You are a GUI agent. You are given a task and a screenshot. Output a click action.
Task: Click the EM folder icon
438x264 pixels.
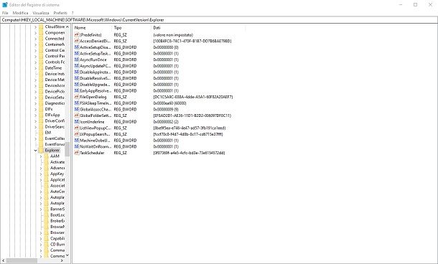click(41, 133)
